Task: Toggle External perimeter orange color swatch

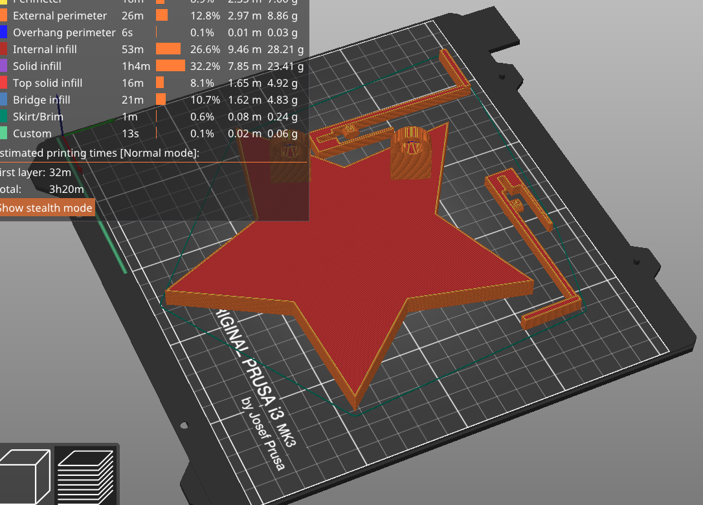Action: [4, 16]
